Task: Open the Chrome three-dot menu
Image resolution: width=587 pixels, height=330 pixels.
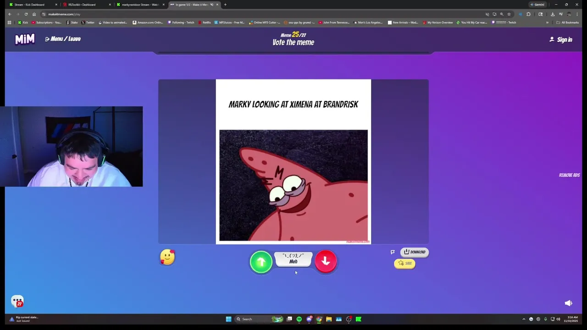Action: coord(577,14)
